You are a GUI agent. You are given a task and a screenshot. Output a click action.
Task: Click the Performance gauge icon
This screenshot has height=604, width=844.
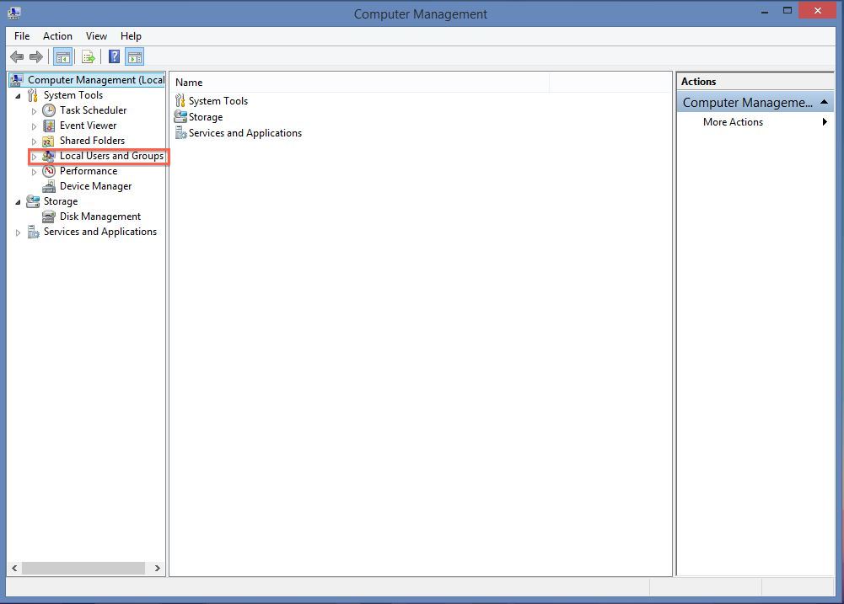point(49,171)
